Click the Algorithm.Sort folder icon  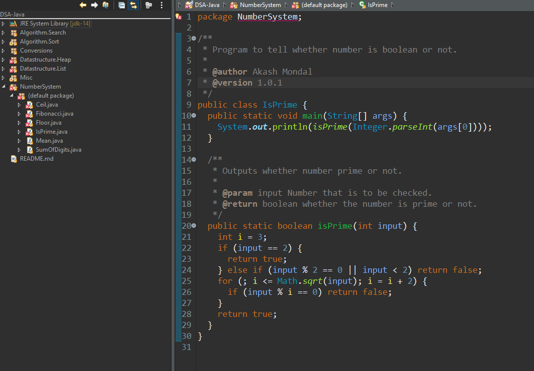coord(13,42)
